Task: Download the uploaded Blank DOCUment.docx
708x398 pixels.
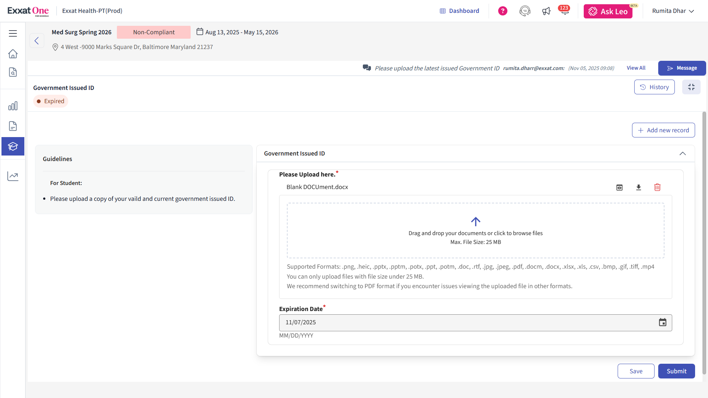Action: click(639, 188)
